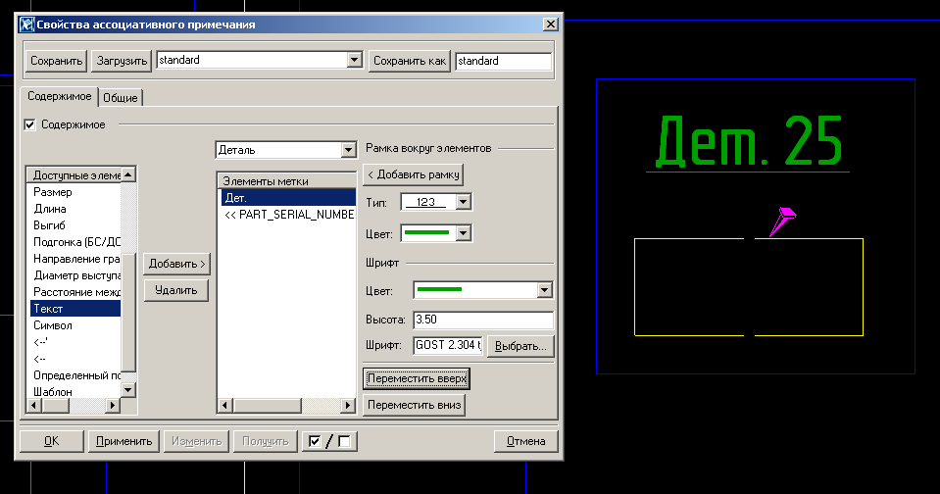Close the Свойства ассоциативного примечания dialog

550,24
